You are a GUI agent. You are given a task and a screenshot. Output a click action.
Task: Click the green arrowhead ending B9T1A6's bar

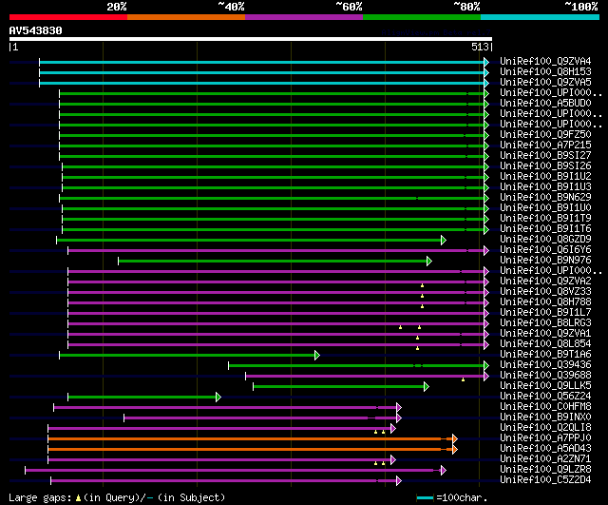click(x=317, y=355)
